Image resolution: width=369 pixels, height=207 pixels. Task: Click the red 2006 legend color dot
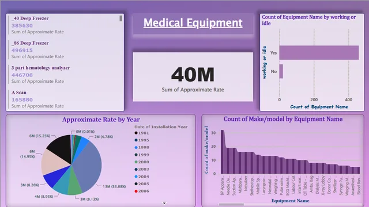click(x=136, y=191)
